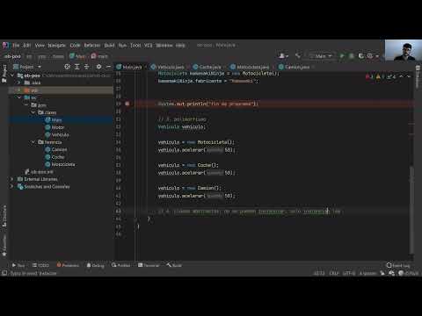Open the Edit menu
The width and height of the screenshot is (422, 316).
pyautogui.click(x=27, y=46)
